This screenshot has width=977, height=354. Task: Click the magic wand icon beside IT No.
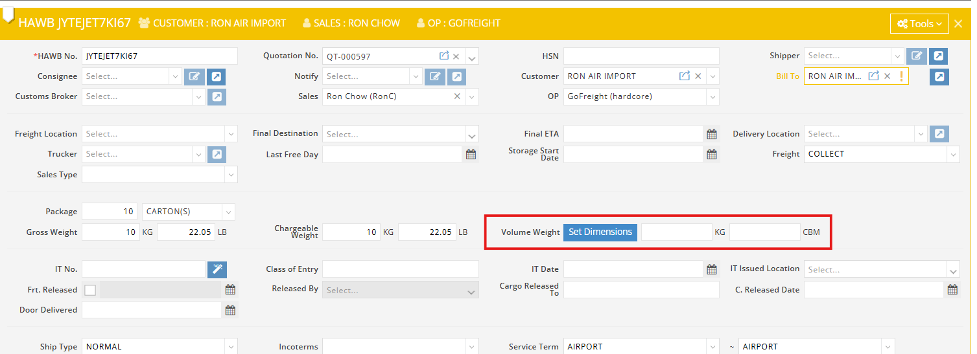click(217, 269)
